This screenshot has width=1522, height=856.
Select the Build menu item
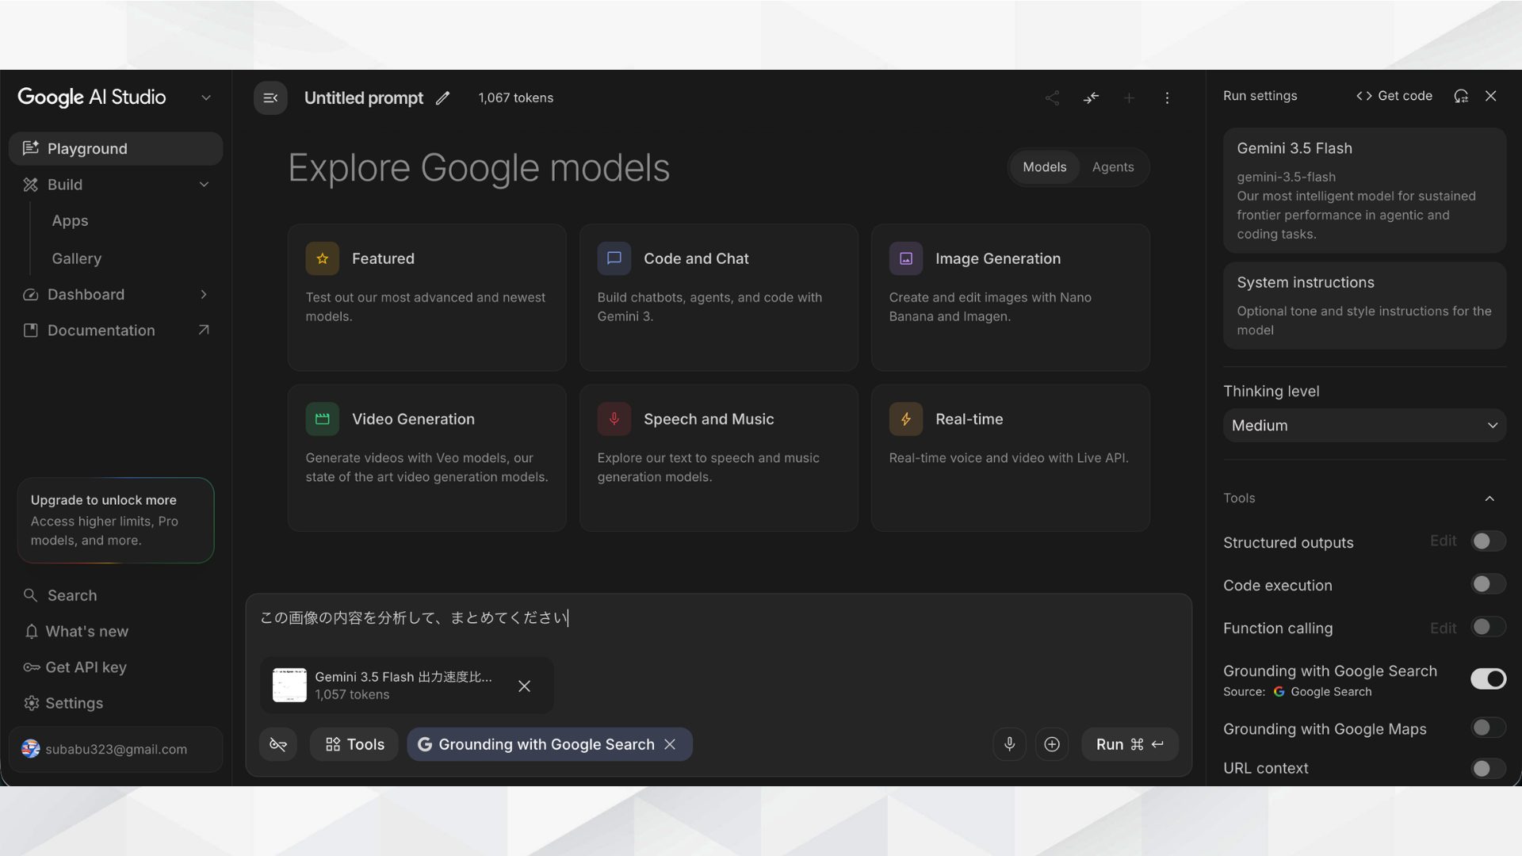point(116,185)
